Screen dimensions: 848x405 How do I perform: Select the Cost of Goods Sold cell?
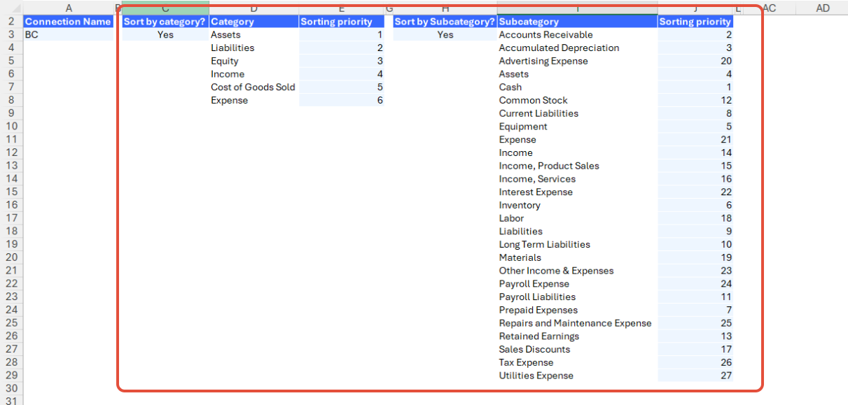click(x=253, y=87)
